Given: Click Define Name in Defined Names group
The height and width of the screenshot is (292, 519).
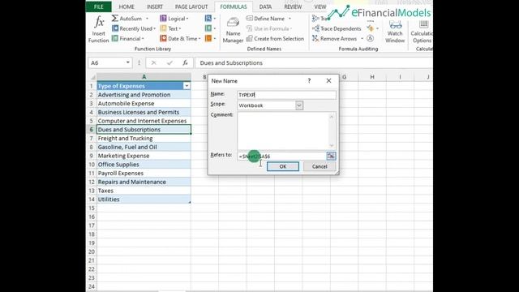Looking at the screenshot, I should pyautogui.click(x=265, y=19).
